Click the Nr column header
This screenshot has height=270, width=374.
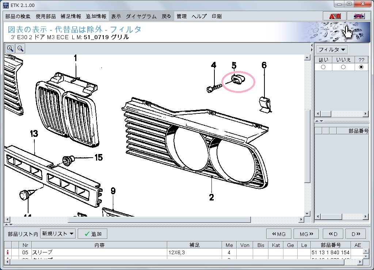coord(25,245)
